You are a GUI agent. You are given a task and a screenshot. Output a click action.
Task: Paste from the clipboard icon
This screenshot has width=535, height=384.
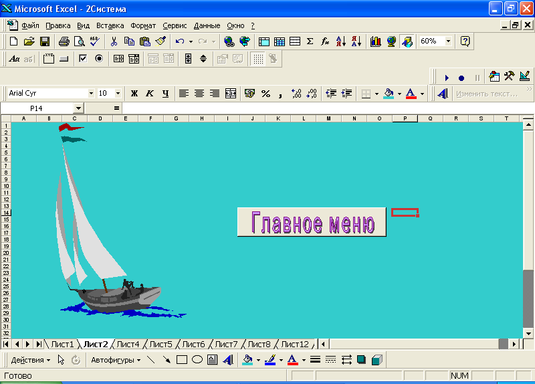tap(144, 41)
